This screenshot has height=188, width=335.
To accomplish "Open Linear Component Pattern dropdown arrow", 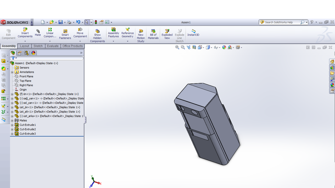I will 50,41.
